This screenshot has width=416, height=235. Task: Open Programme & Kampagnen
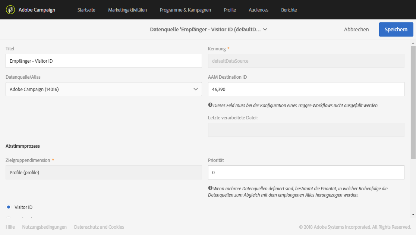pos(186,10)
